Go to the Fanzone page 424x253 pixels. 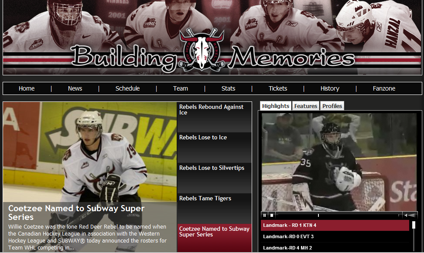(x=384, y=88)
